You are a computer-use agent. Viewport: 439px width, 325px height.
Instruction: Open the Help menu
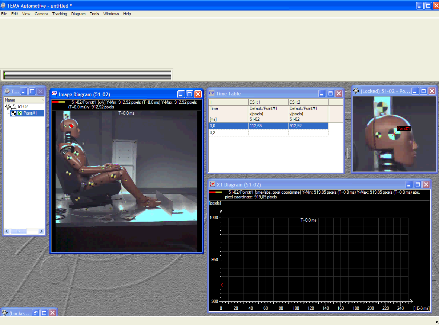point(127,14)
